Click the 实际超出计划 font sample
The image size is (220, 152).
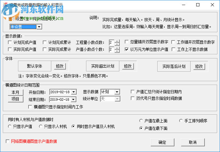point(103,66)
